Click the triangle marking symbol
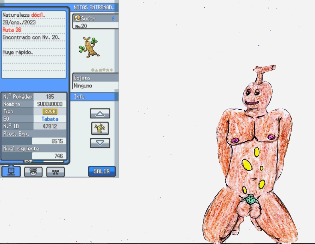Viewport: 315px width, 244px height. [x=97, y=70]
